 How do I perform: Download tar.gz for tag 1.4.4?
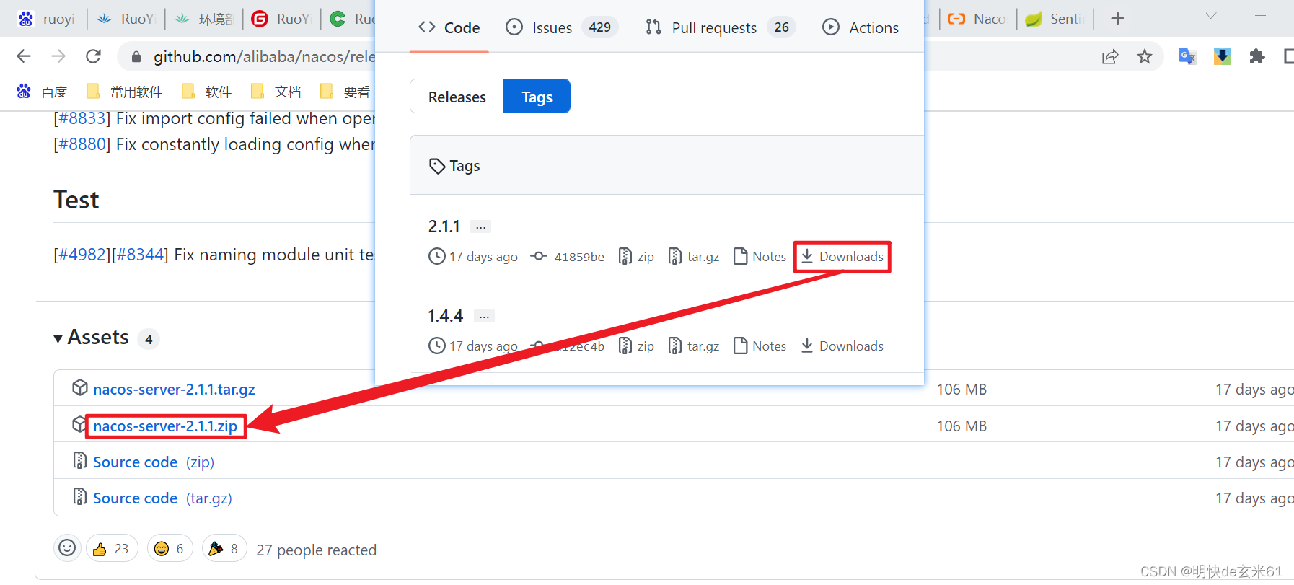point(693,346)
